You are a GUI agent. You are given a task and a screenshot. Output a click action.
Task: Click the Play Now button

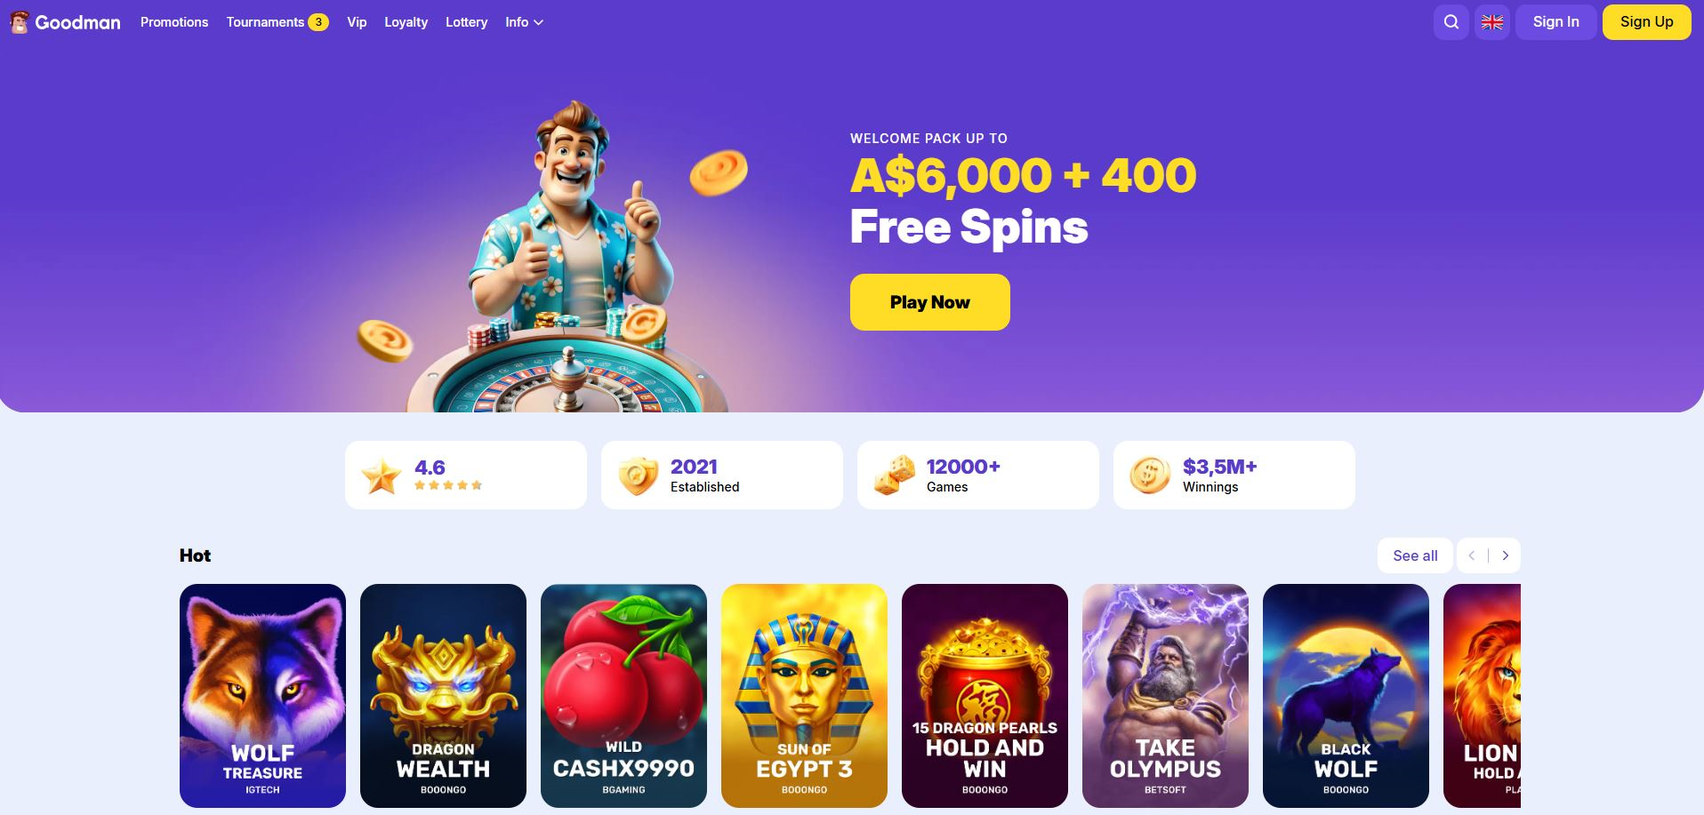coord(929,302)
